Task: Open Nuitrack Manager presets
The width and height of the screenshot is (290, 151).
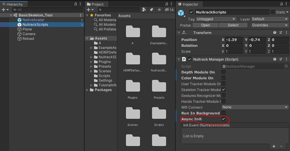Action: click(281, 59)
